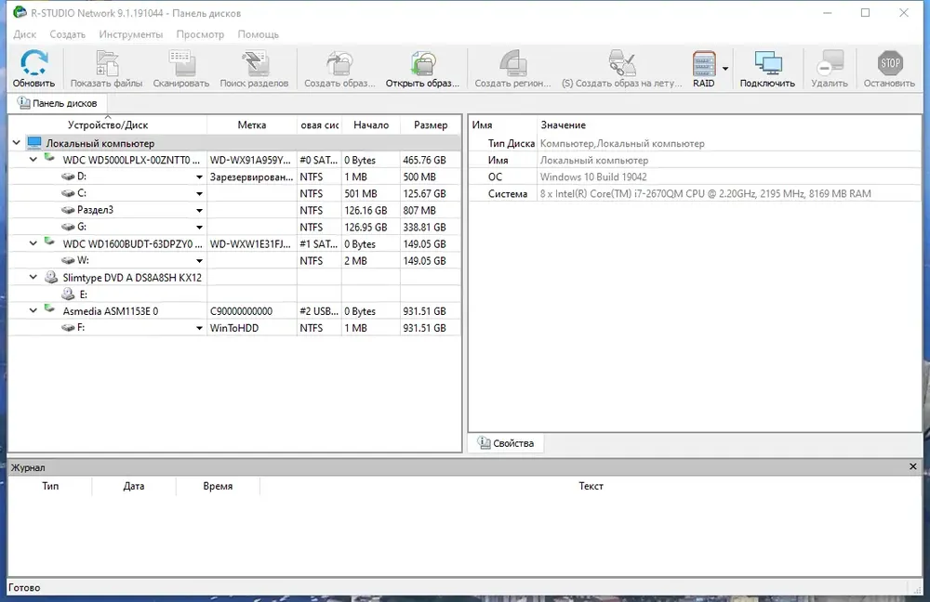Select the Панель дисков tab
Image resolution: width=930 pixels, height=602 pixels.
[x=58, y=103]
